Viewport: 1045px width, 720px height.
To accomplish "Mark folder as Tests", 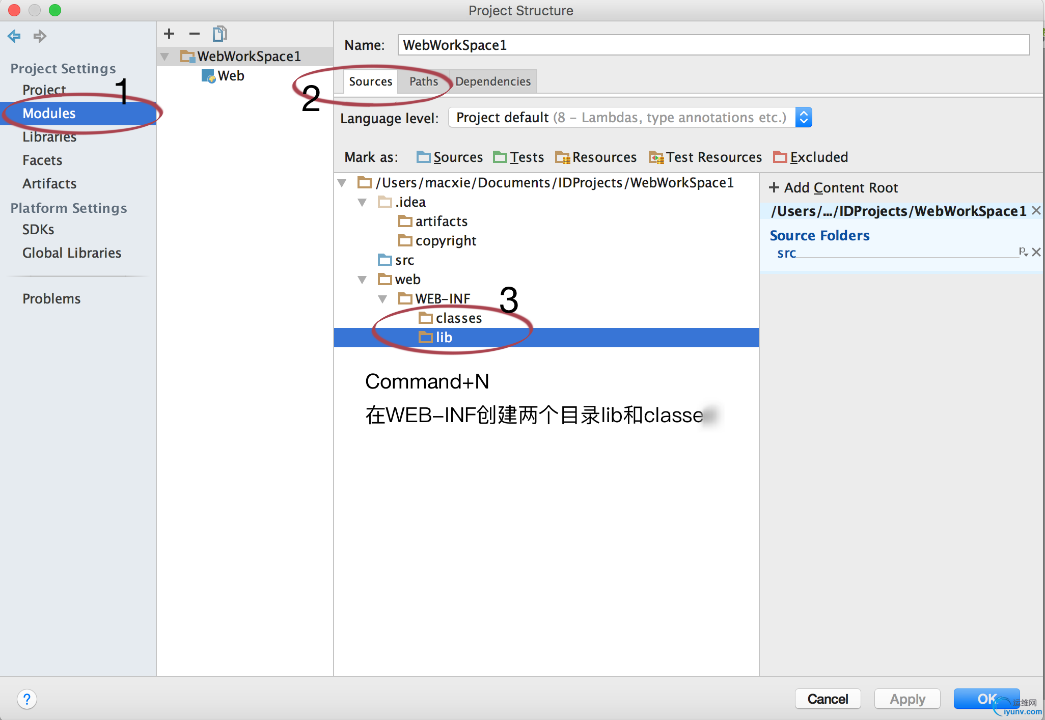I will 518,157.
